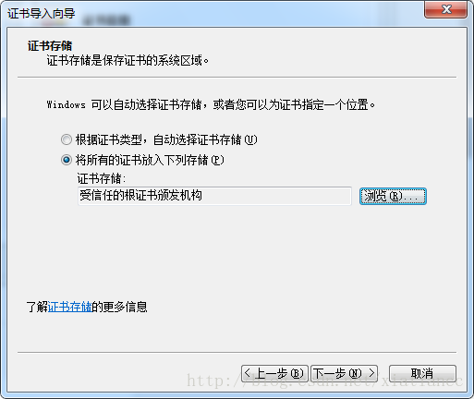Click the 证书存储: label above the field
Screen dimensions: 474x399
pyautogui.click(x=102, y=178)
